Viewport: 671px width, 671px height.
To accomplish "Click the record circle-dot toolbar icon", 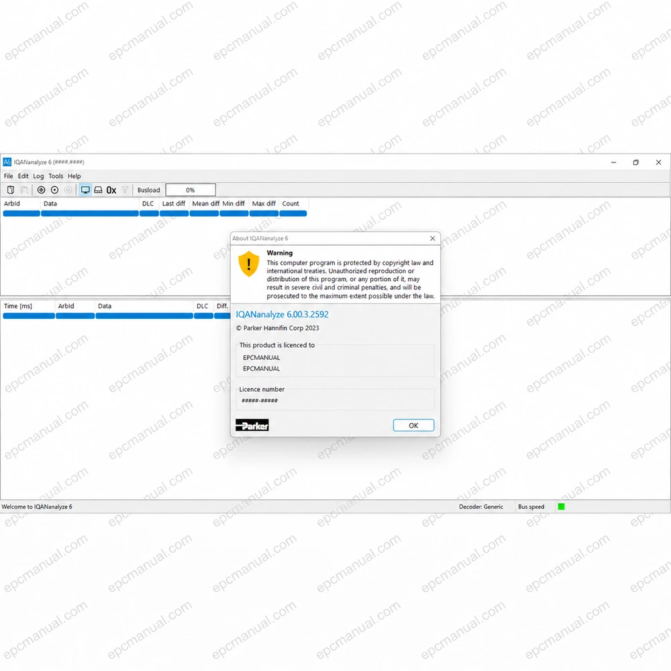I will [x=54, y=190].
